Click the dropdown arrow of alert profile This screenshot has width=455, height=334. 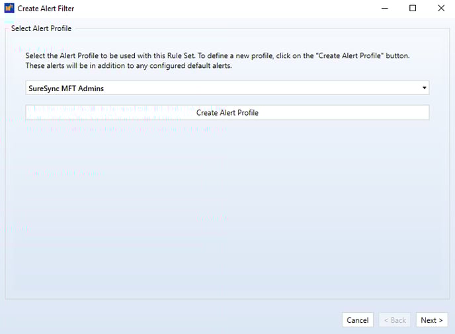(424, 88)
